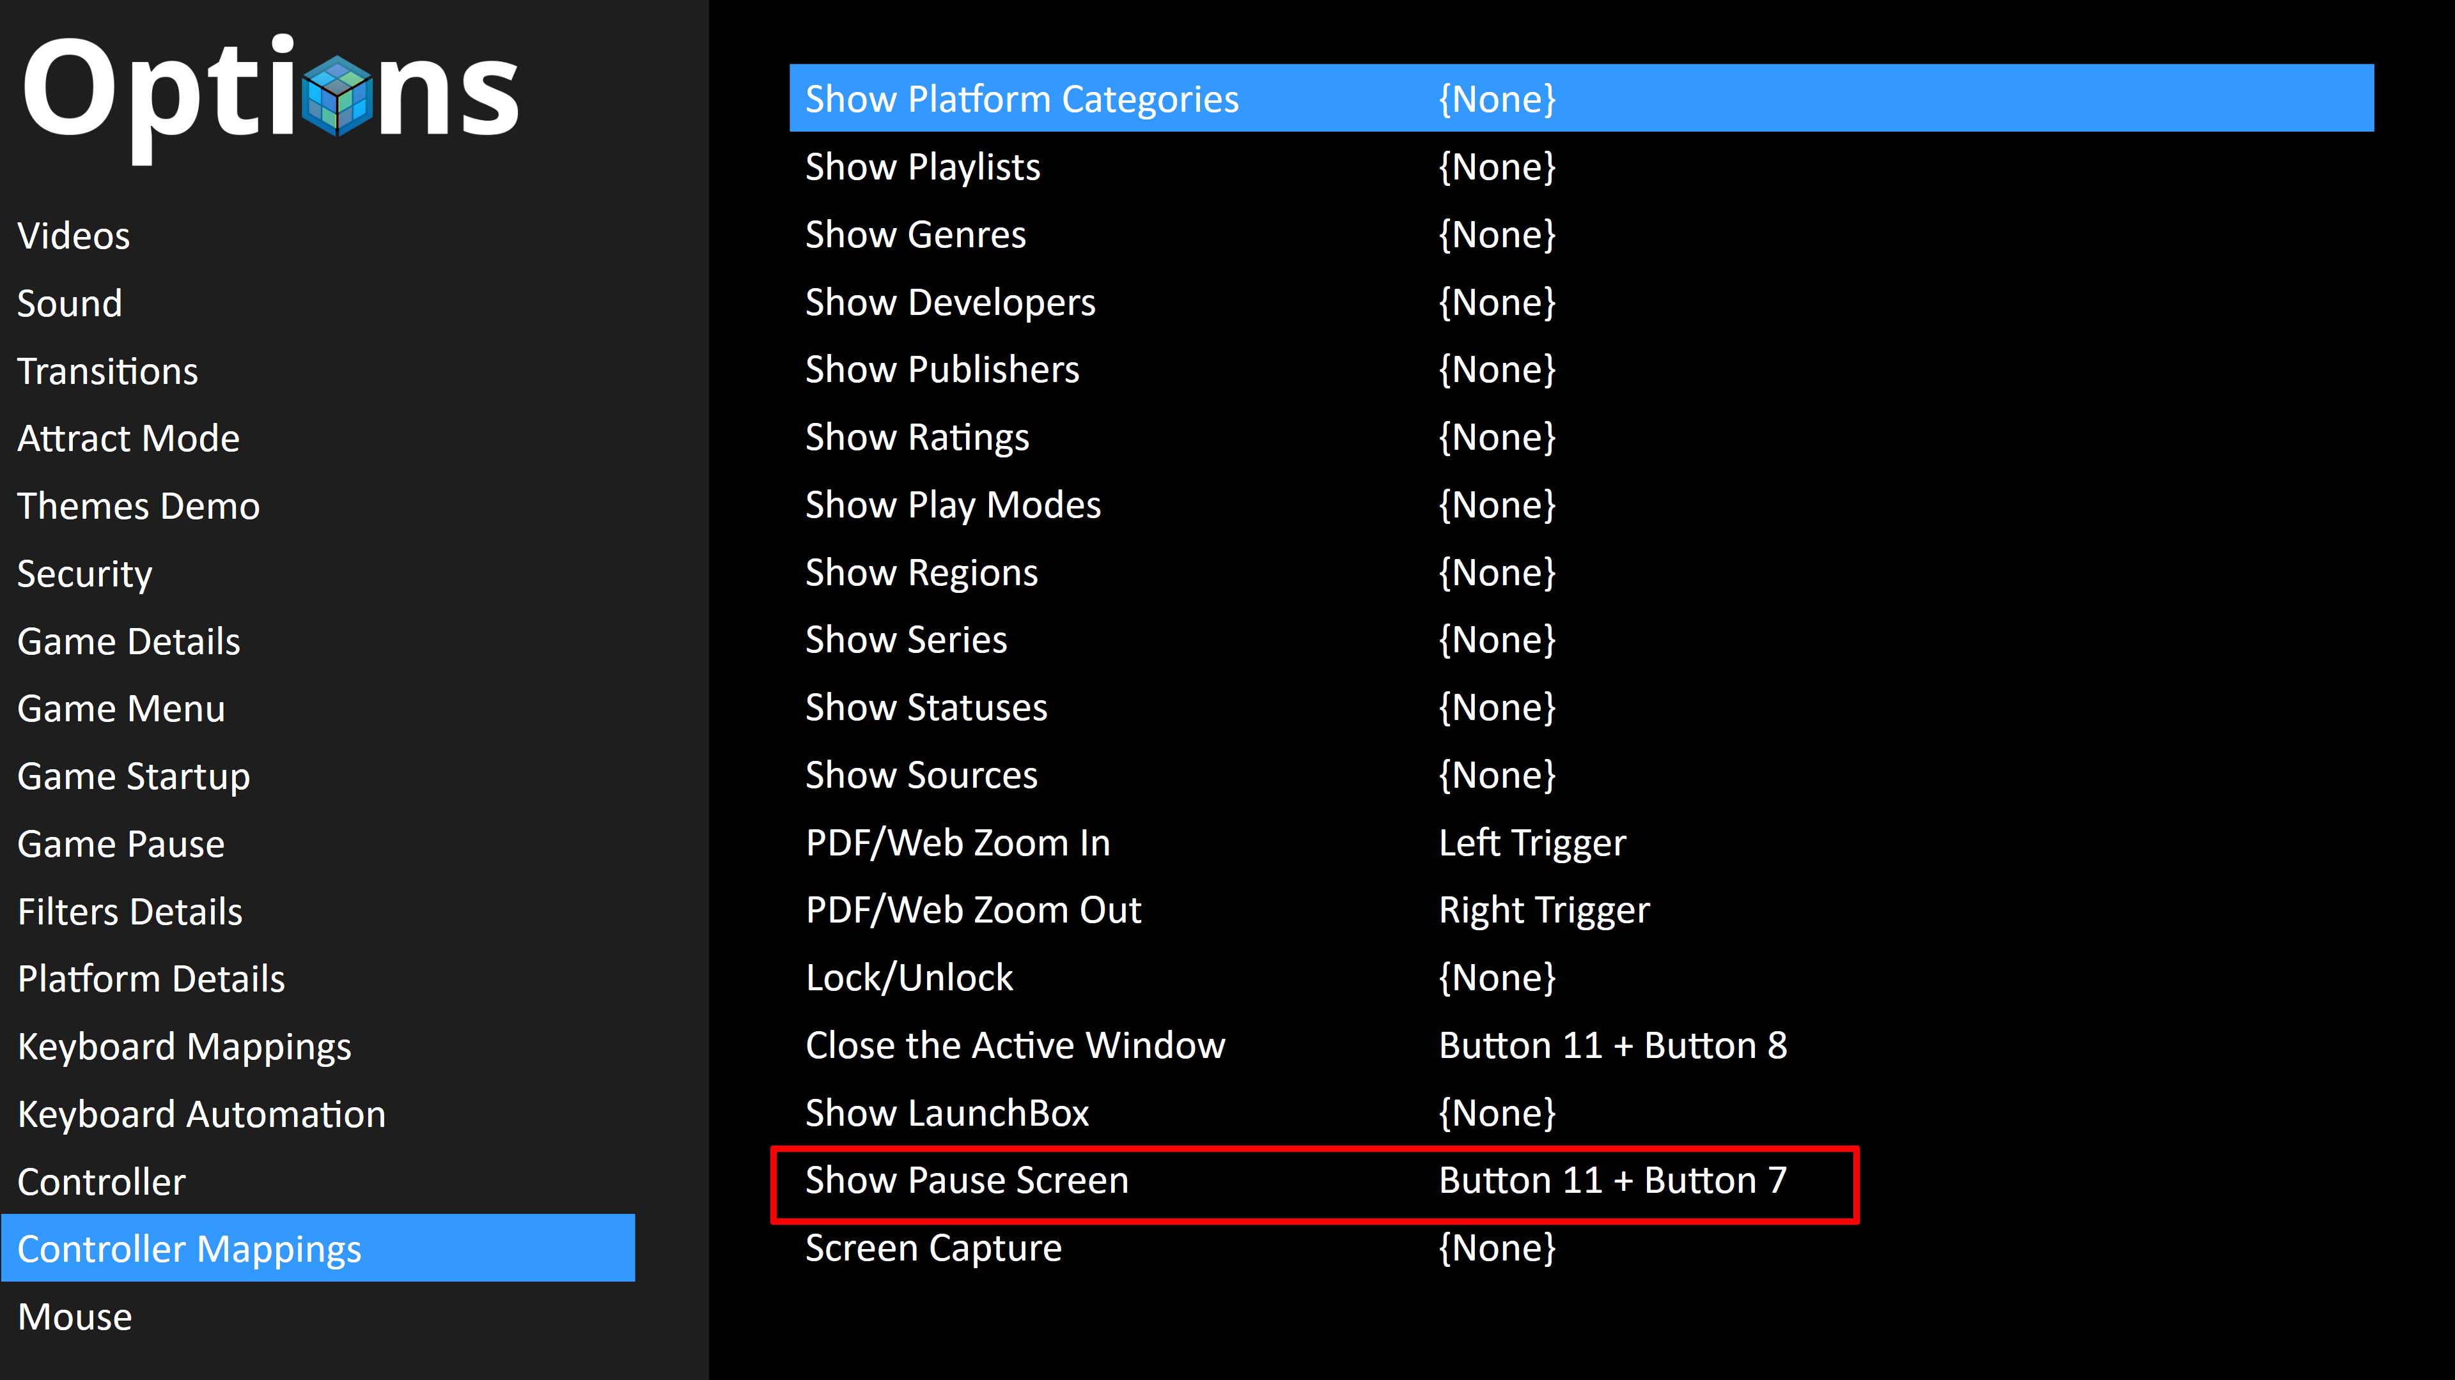Select the Show Platform Categories mapping row
Image resolution: width=2455 pixels, height=1380 pixels.
click(1581, 98)
